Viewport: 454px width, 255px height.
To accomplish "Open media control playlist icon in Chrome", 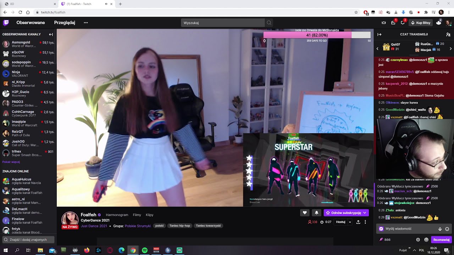I will tap(433, 12).
